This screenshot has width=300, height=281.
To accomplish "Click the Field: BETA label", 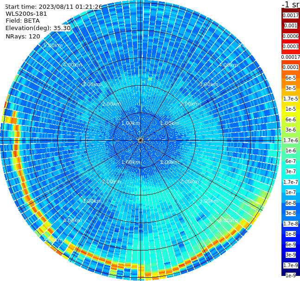I will click(23, 21).
